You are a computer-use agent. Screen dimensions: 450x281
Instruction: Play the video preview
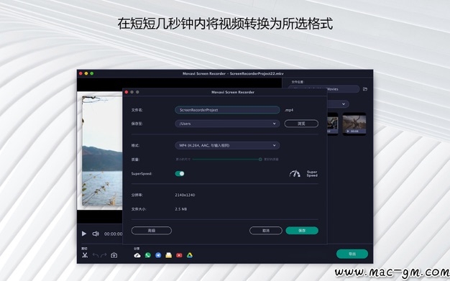click(84, 234)
